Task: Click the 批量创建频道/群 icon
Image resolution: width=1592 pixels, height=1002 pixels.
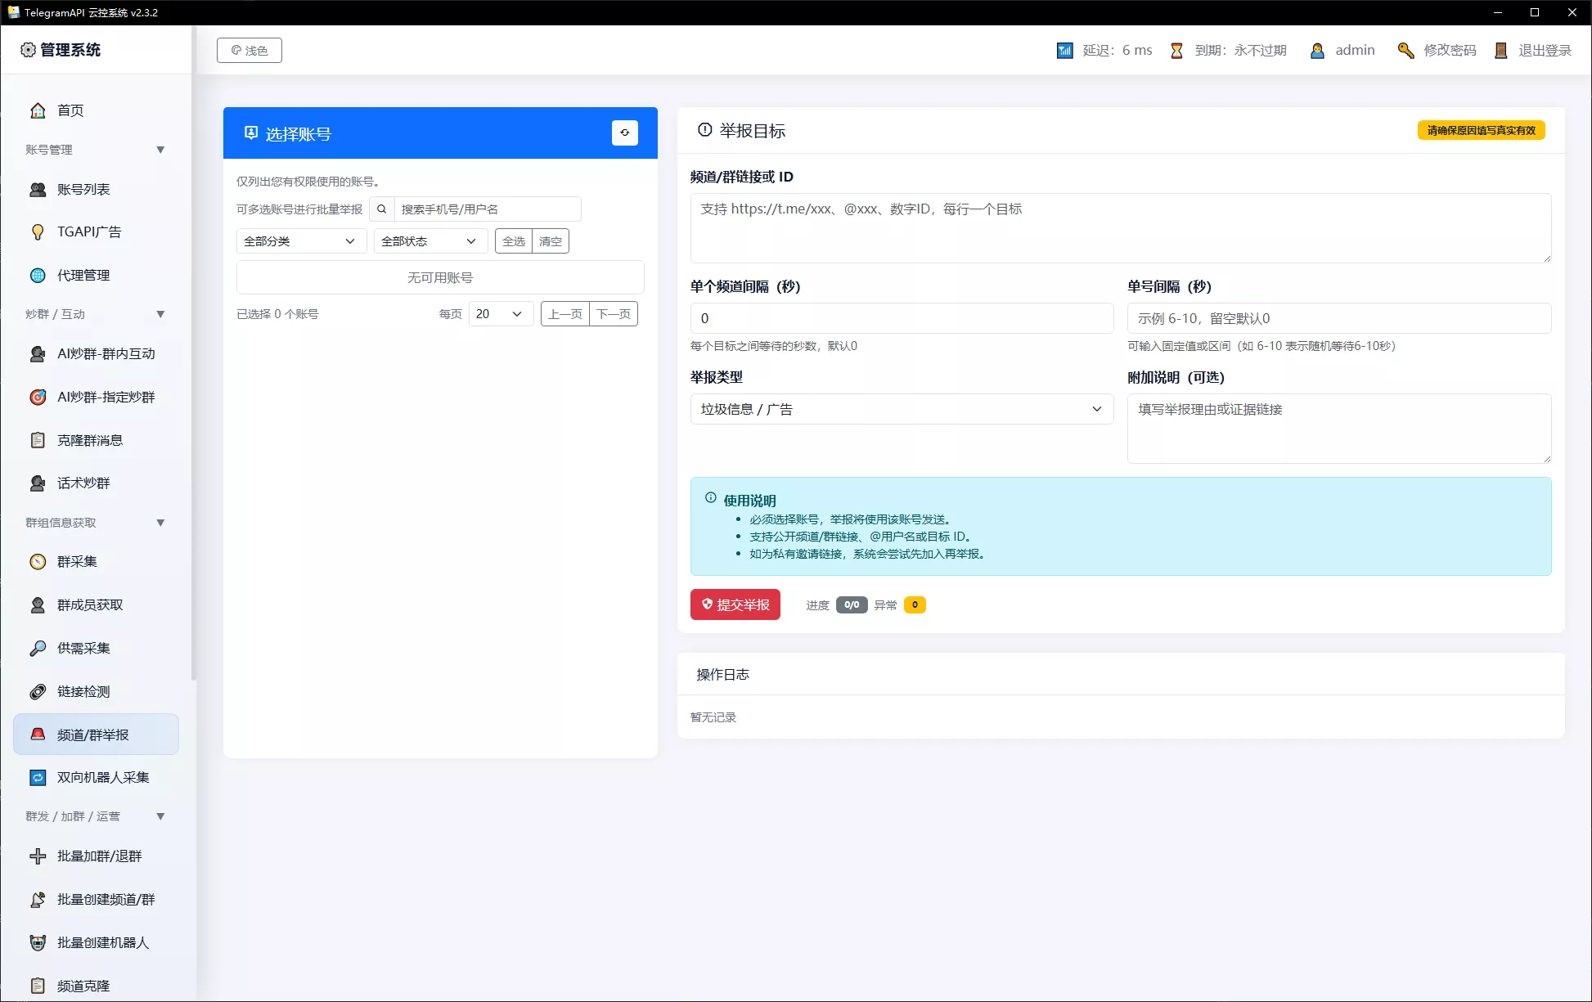Action: (x=38, y=900)
